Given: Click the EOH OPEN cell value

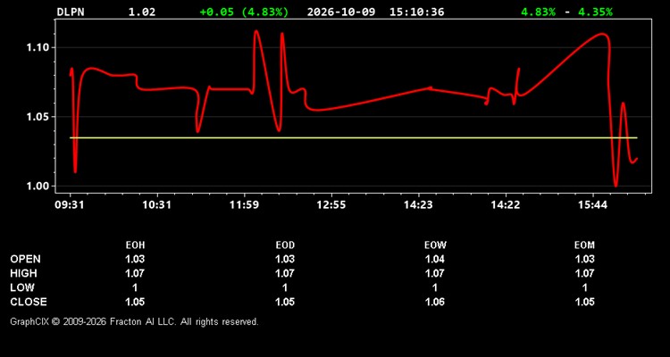Looking at the screenshot, I should pos(135,259).
